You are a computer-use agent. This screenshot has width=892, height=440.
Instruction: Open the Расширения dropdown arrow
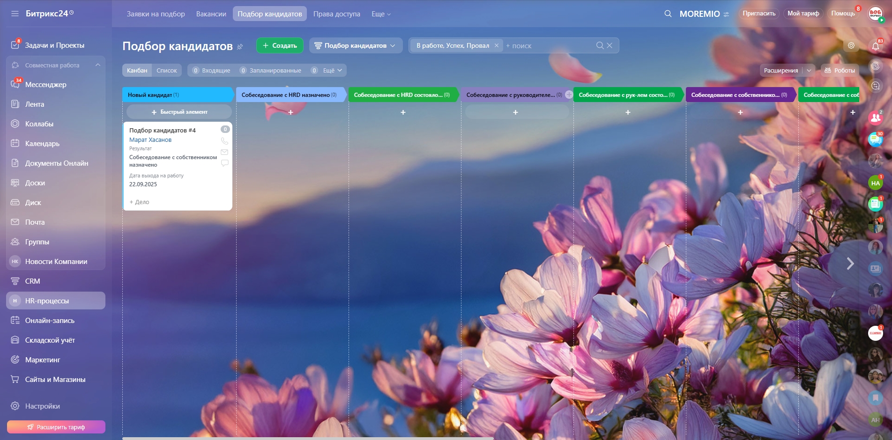pos(809,70)
